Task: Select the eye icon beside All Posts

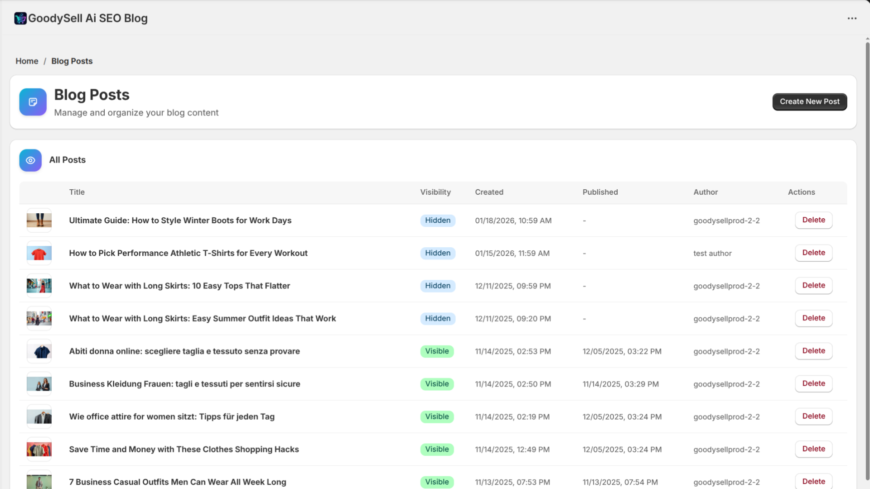Action: pyautogui.click(x=30, y=160)
